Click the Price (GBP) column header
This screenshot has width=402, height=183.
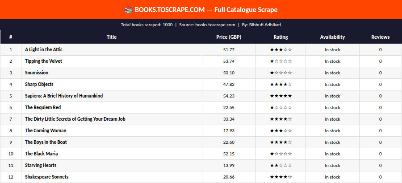229,37
